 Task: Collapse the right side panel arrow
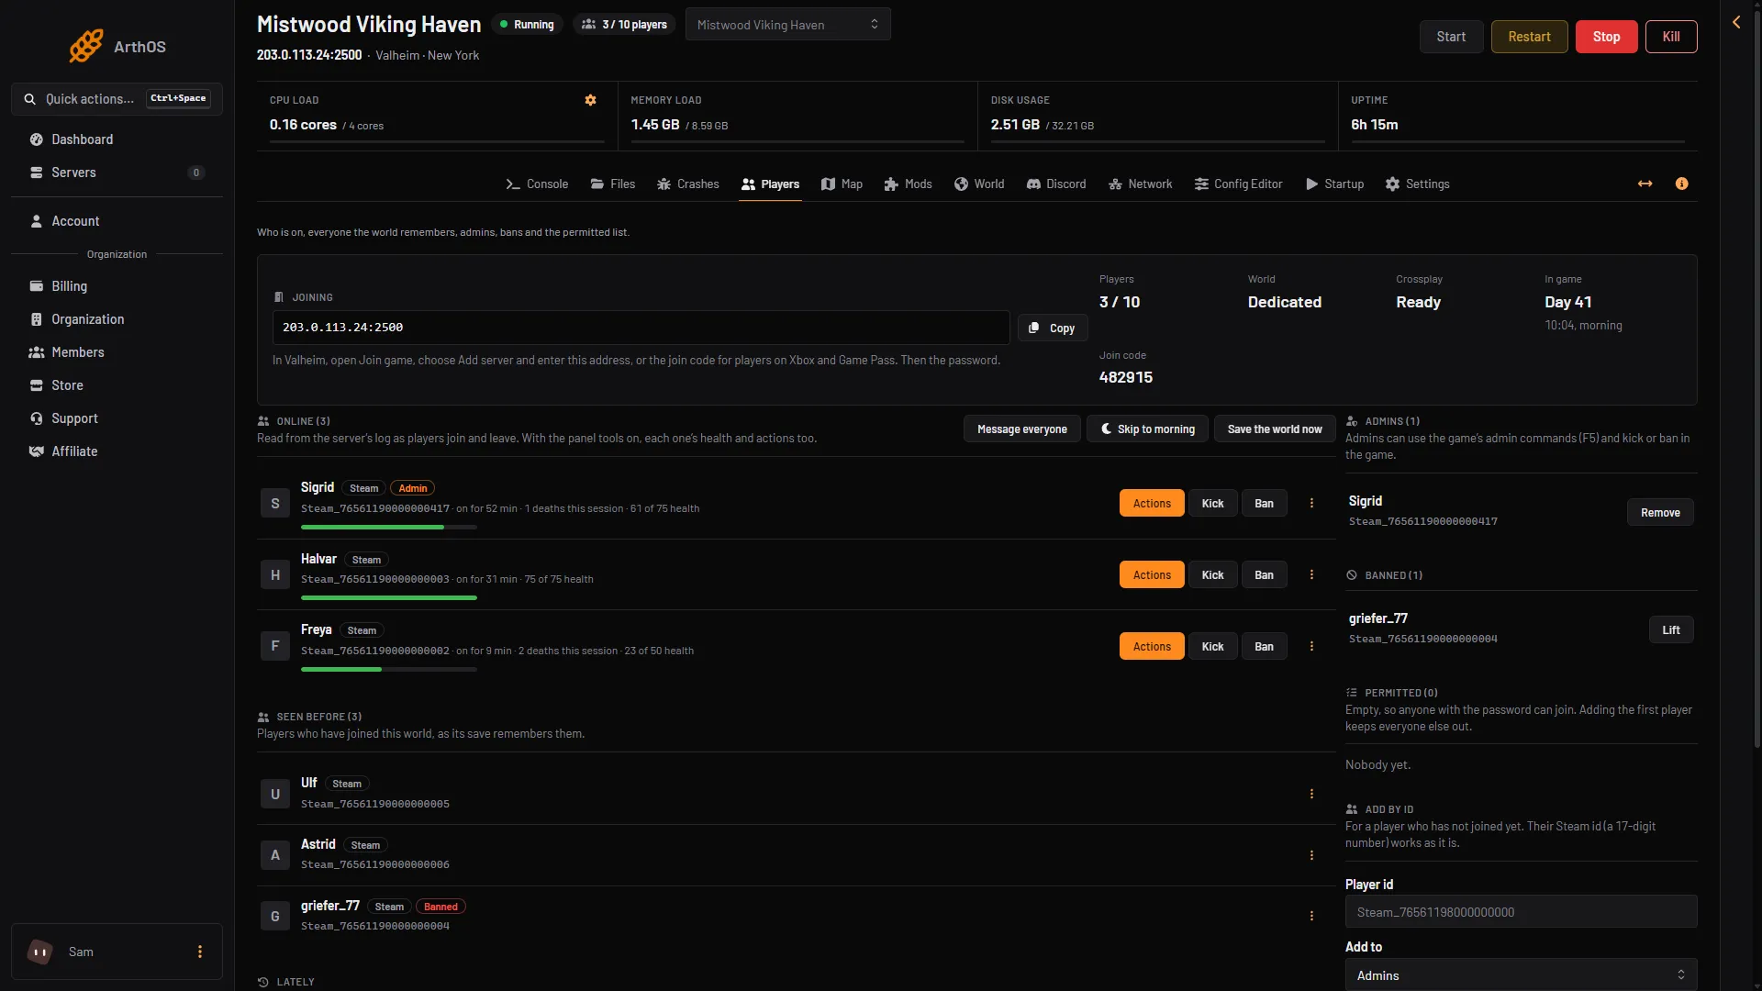pyautogui.click(x=1736, y=22)
